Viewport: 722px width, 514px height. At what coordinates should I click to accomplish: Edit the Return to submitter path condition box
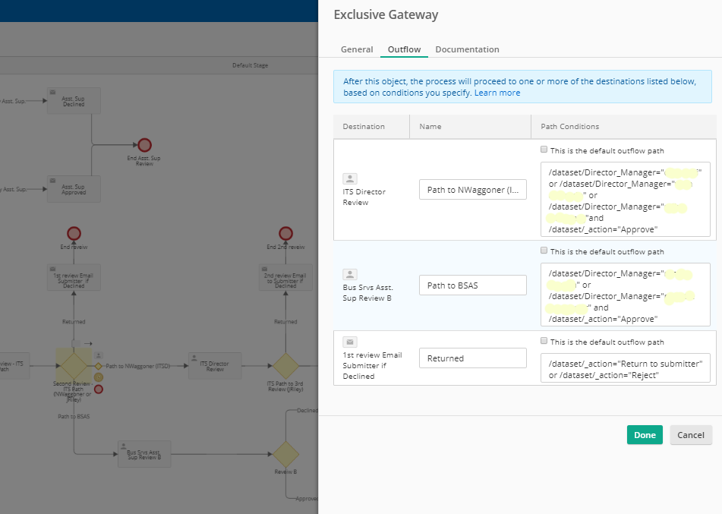pos(625,368)
